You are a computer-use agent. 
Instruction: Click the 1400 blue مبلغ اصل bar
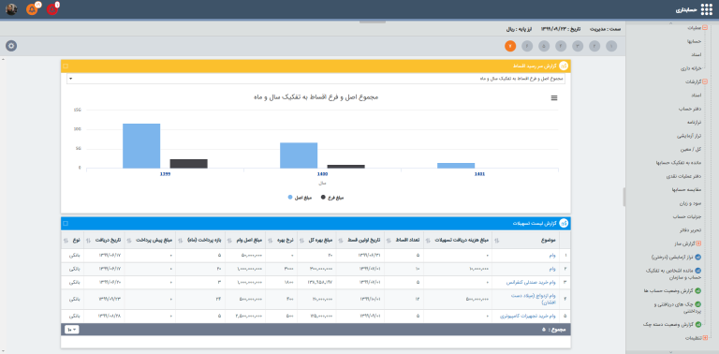tap(299, 155)
